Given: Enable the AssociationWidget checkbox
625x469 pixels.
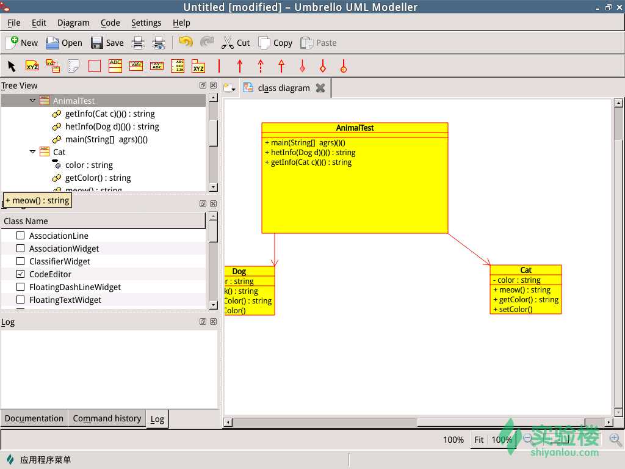Looking at the screenshot, I should 20,249.
